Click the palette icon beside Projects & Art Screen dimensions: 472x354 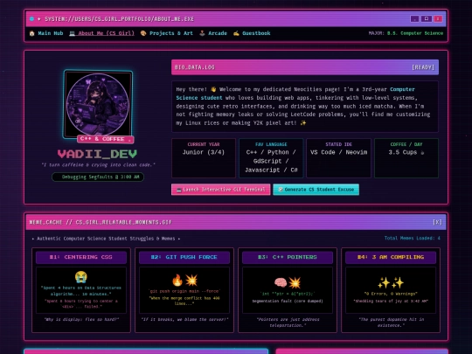coord(143,33)
